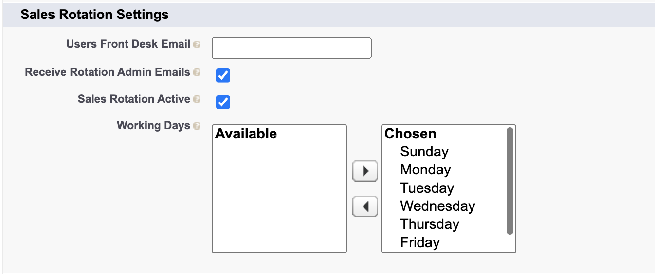Pick Wednesday in the Chosen list
The image size is (655, 274).
click(x=437, y=206)
